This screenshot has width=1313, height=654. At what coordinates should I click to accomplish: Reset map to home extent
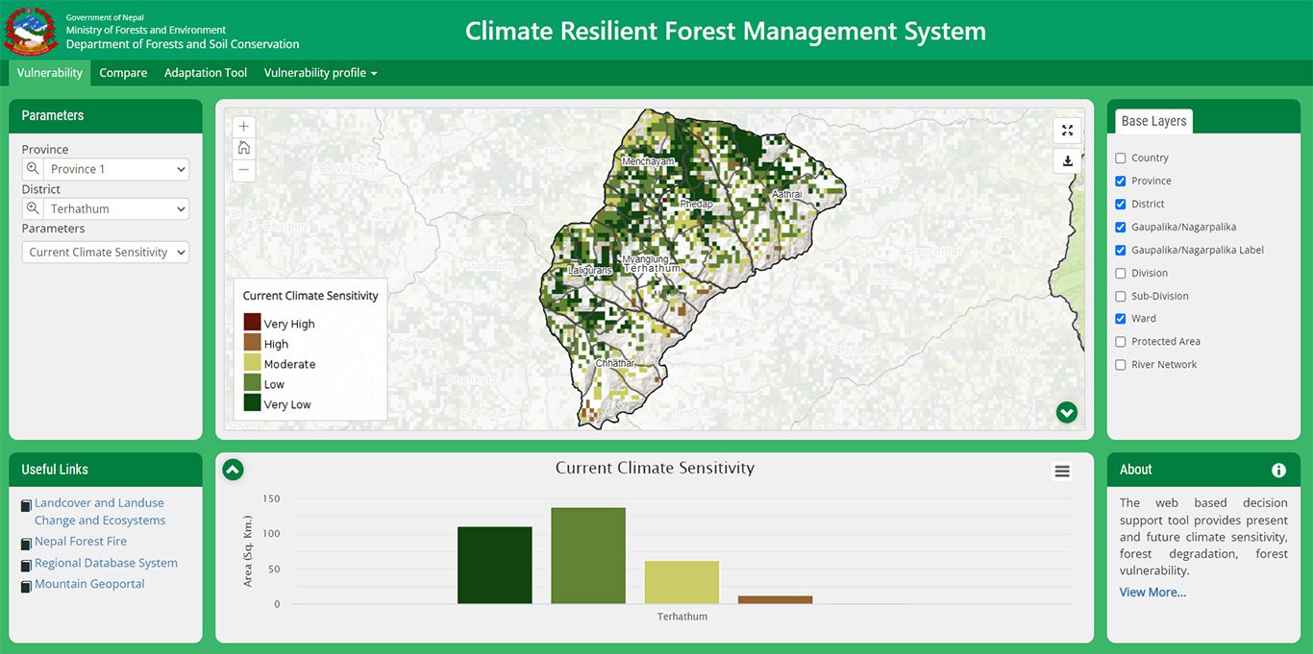244,148
